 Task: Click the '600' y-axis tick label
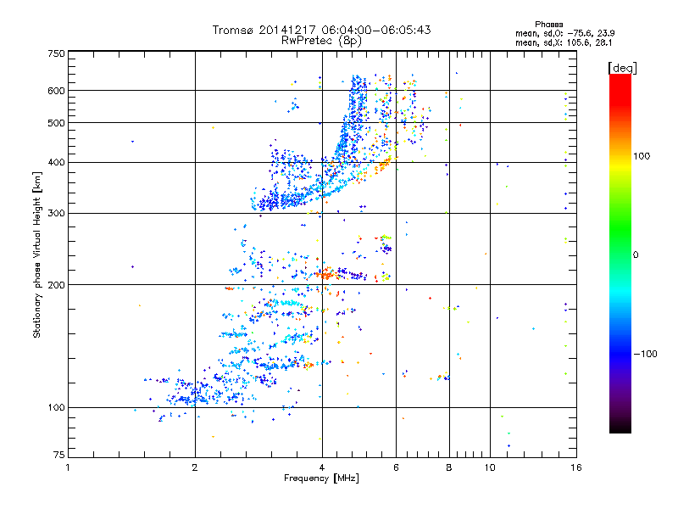56,91
